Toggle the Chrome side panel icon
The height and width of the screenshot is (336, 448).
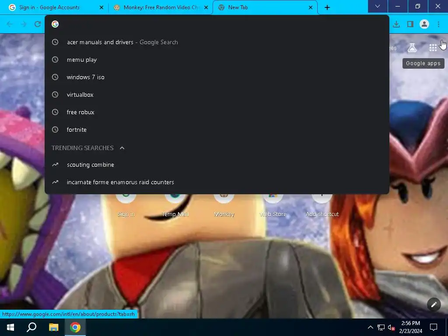410,24
